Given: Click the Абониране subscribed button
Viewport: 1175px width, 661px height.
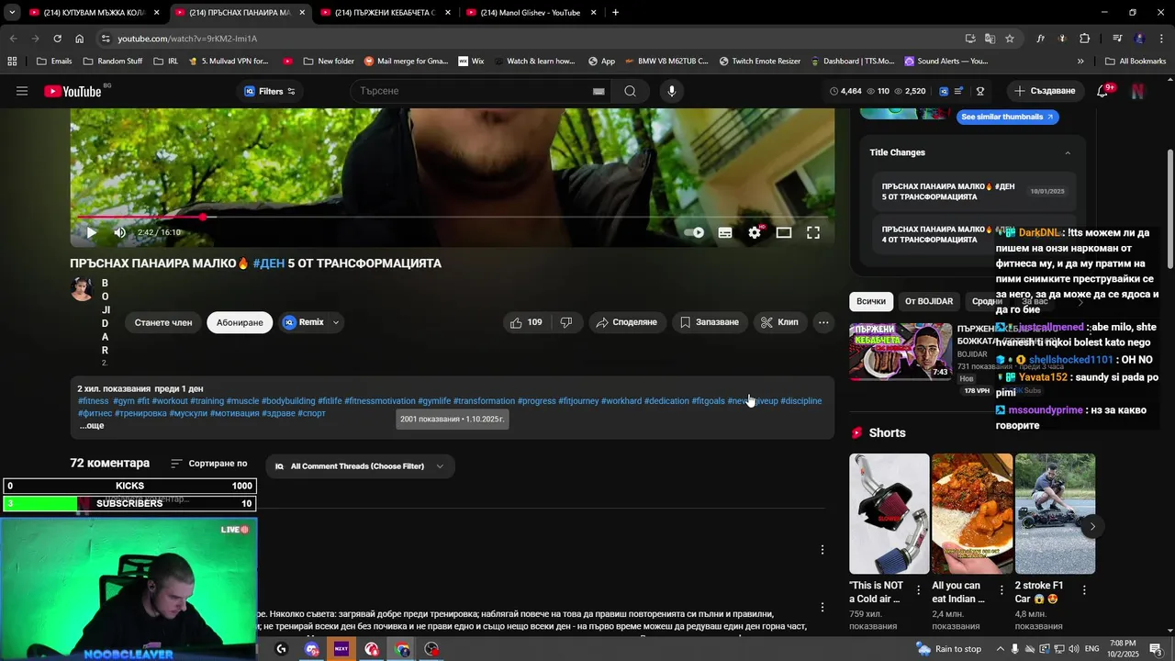Looking at the screenshot, I should tap(240, 322).
